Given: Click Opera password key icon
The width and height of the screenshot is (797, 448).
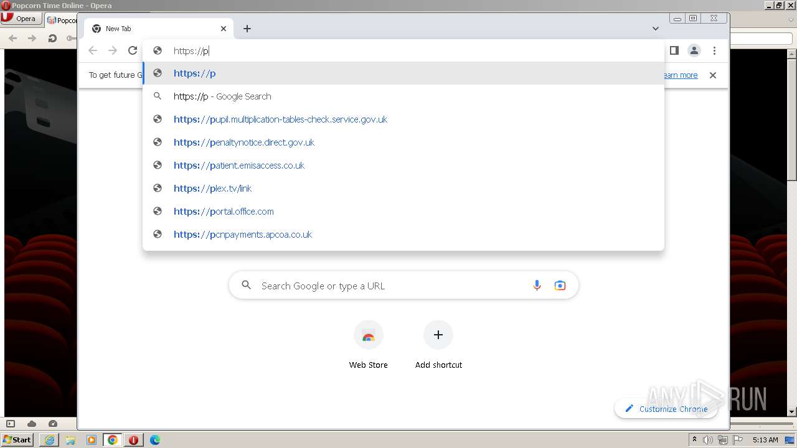Looking at the screenshot, I should pyautogui.click(x=70, y=39).
